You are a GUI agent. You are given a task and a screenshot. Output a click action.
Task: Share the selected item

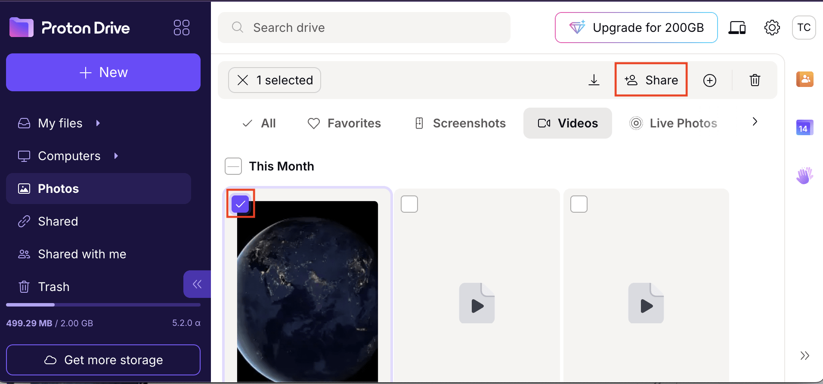click(651, 80)
